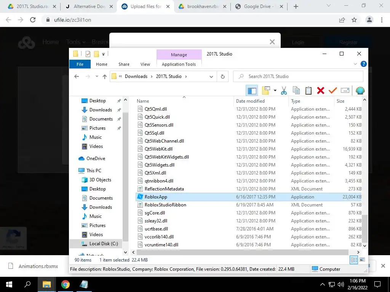
Task: Go up one folder level
Action: (105, 77)
